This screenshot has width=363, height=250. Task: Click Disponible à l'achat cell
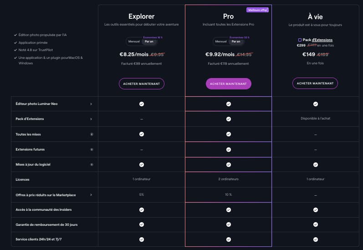[x=316, y=119]
